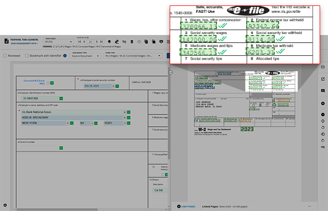Click the panel divider collapse handle
This screenshot has height=211, width=328.
click(170, 72)
